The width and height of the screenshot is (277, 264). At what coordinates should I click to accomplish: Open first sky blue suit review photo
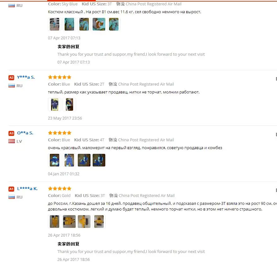(55, 24)
